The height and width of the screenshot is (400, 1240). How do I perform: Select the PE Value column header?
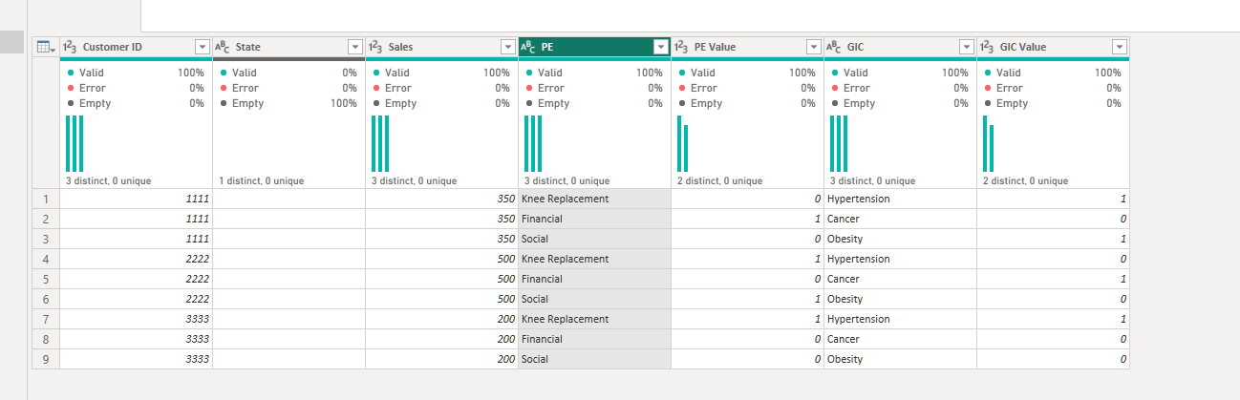point(747,47)
